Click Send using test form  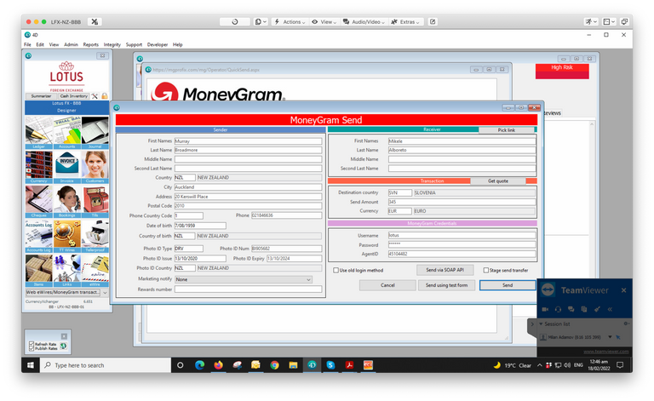[x=446, y=285]
